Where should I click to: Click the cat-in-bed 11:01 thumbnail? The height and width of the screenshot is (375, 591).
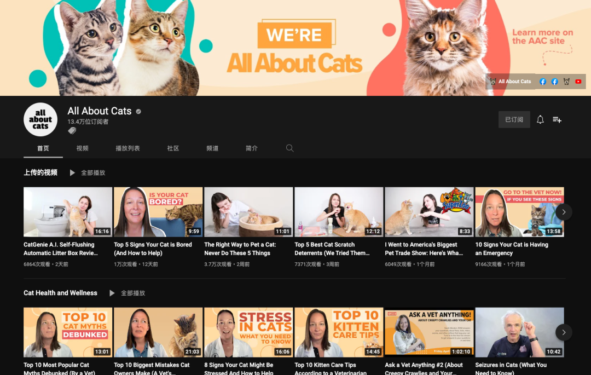pyautogui.click(x=248, y=212)
